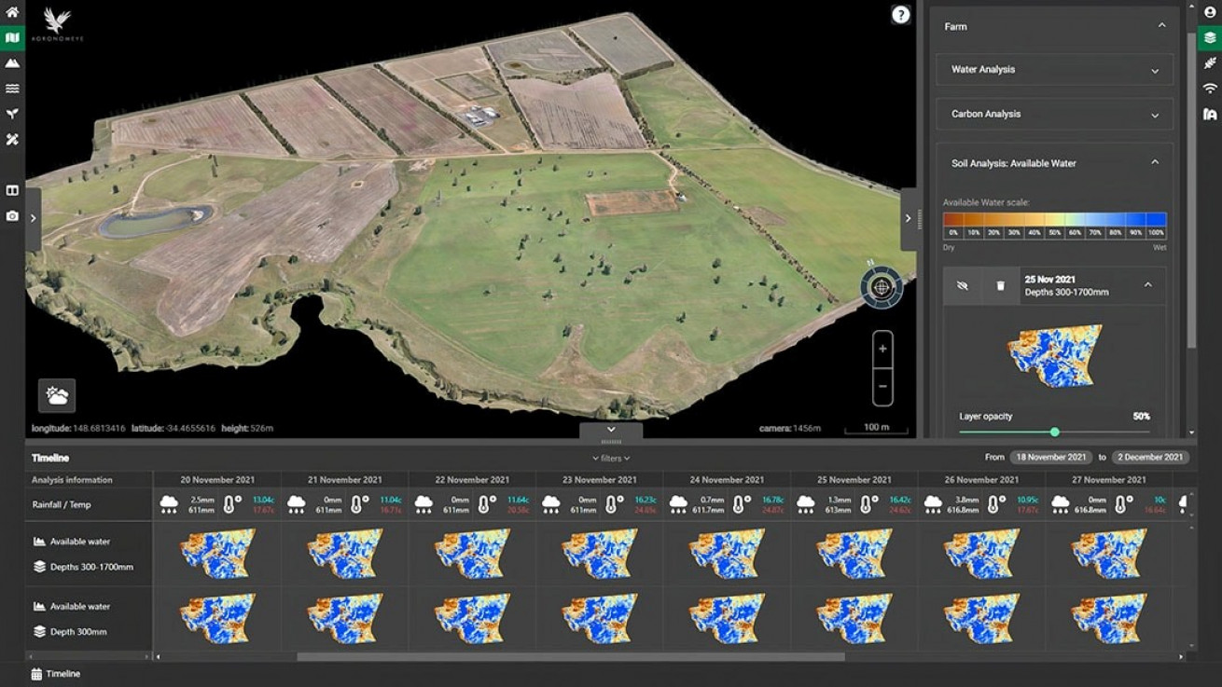
Task: Open the weather cloud button on map
Action: coord(57,395)
